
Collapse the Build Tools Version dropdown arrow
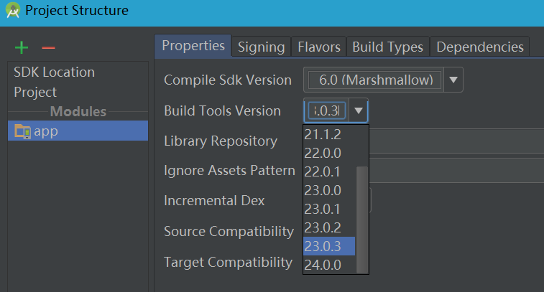(x=358, y=110)
